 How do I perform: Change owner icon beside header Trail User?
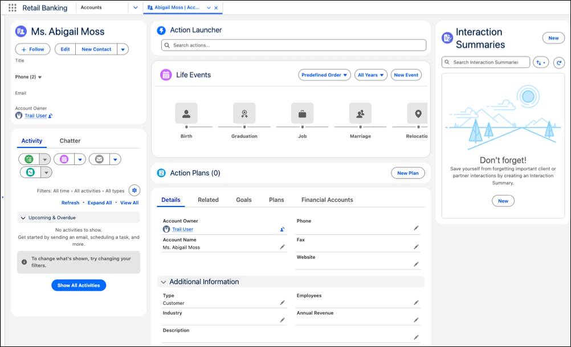50,116
